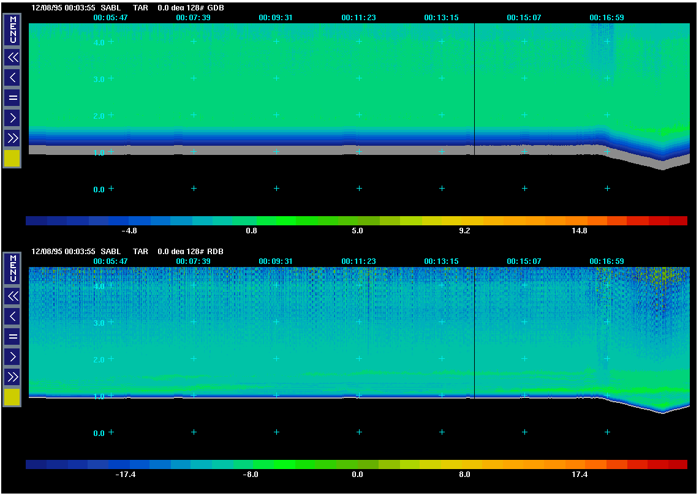Select the 00:16:59 time label in bottom panel
This screenshot has width=699, height=496.
(x=606, y=261)
